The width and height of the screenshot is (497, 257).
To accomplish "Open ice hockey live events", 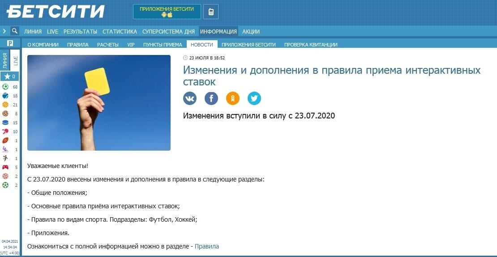I will click(x=6, y=122).
